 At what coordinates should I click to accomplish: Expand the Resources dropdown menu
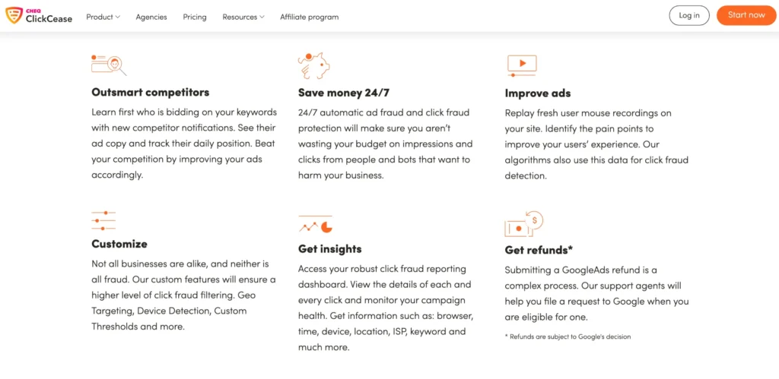[x=243, y=17]
